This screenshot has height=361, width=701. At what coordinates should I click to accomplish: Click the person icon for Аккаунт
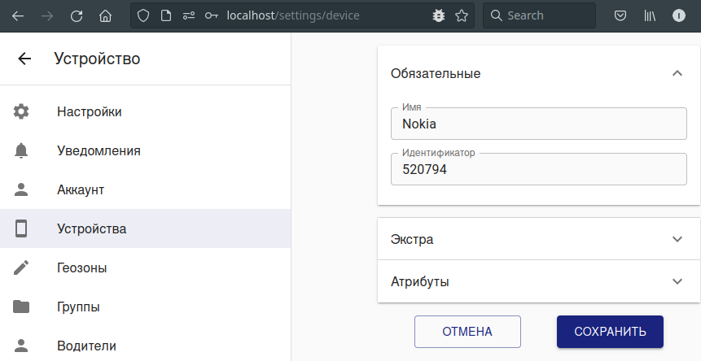pos(21,189)
